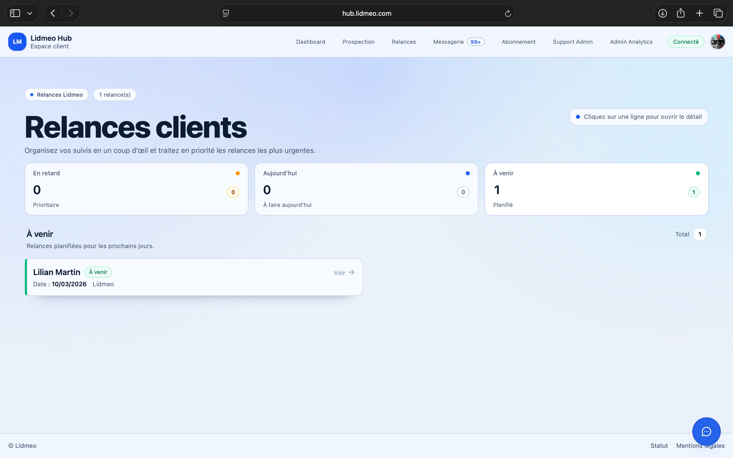
Task: Expand the sidebar options chevron
Action: coord(30,13)
